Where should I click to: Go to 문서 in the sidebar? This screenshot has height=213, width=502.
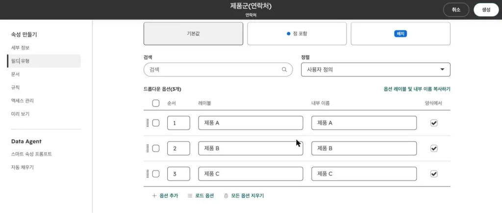[16, 74]
